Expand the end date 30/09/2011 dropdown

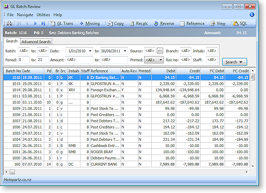[x=125, y=51]
